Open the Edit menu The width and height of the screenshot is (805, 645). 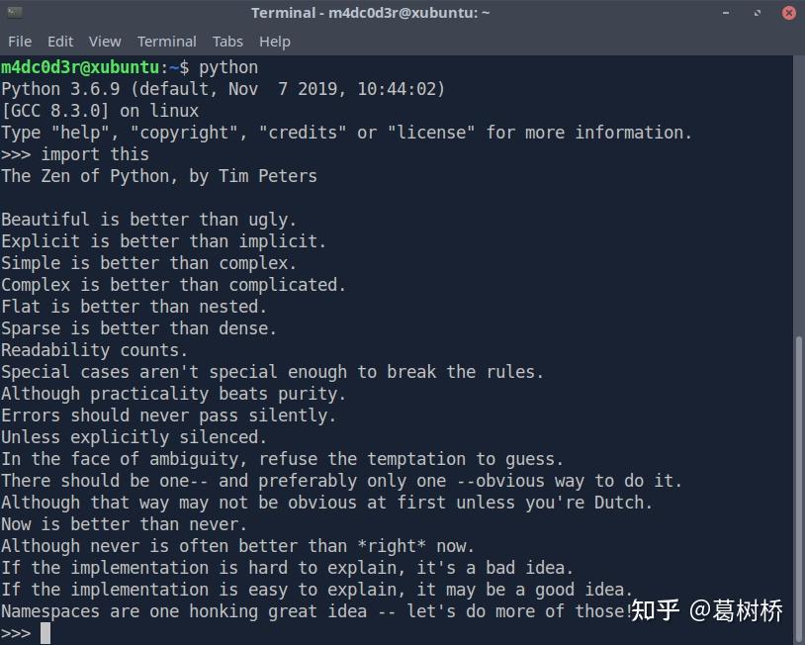[60, 42]
